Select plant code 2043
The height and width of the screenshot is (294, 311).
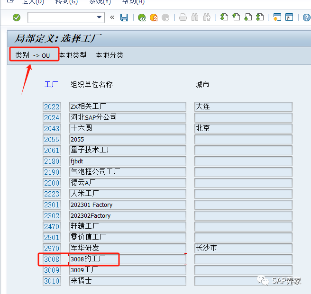point(52,129)
